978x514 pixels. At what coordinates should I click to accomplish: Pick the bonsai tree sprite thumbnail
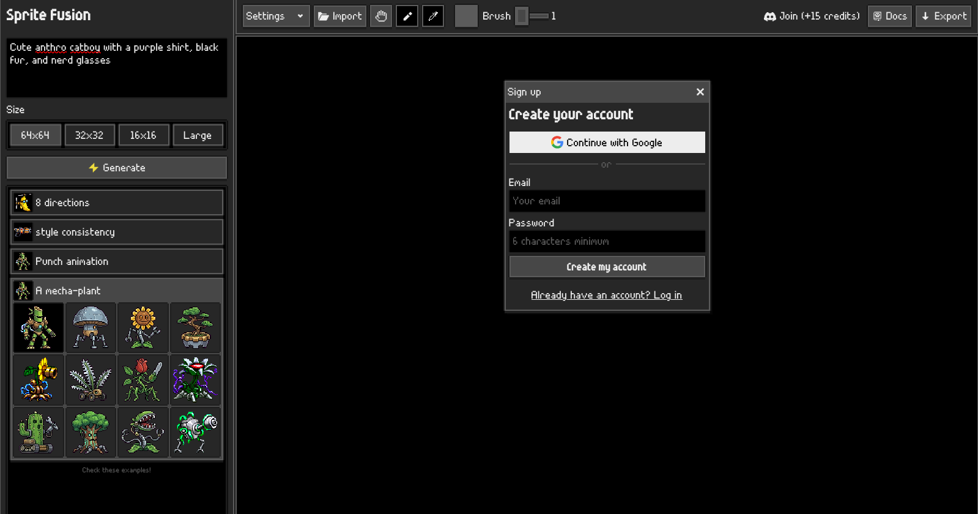(196, 328)
